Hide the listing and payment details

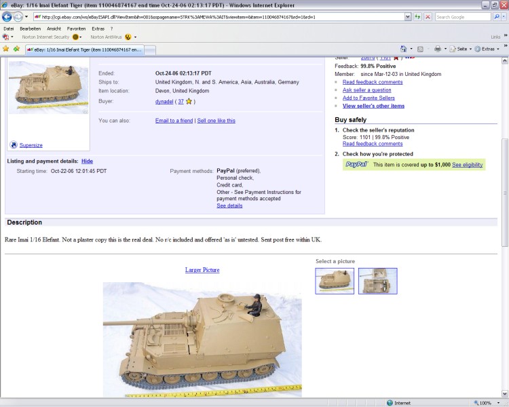click(87, 161)
